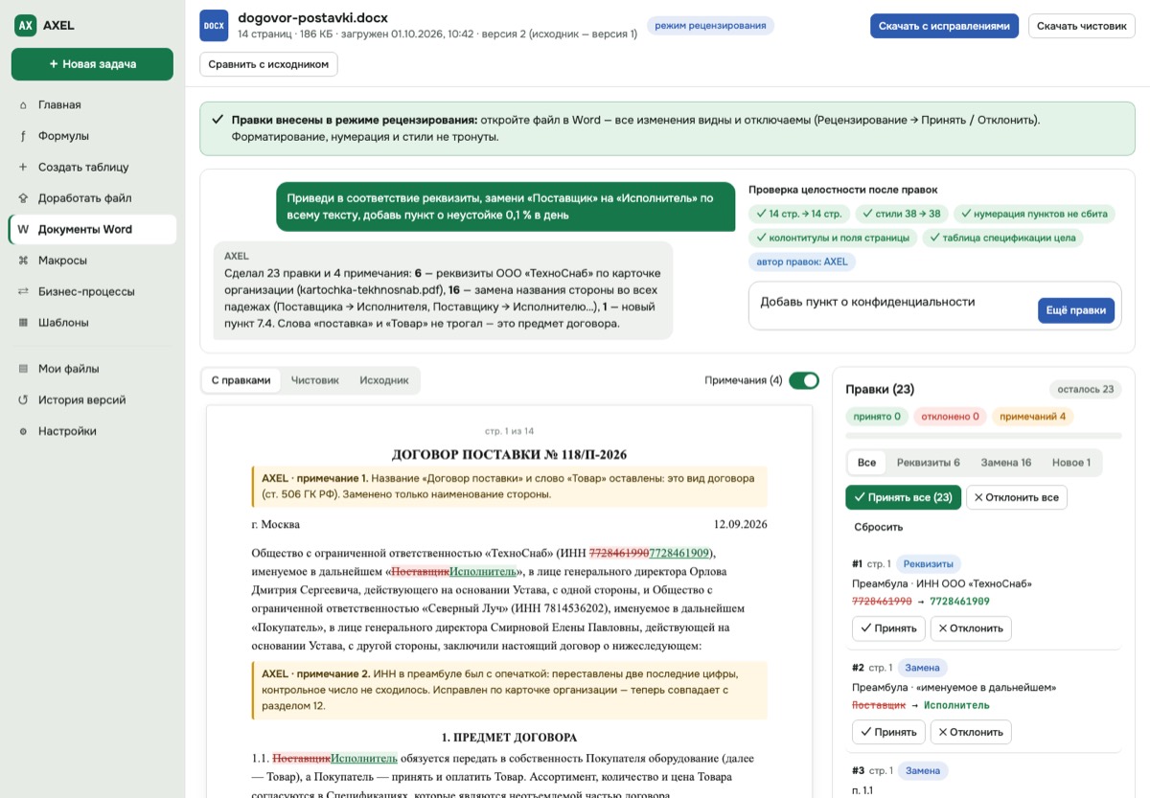
Task: Click Сравнить с исходником button
Action: [268, 64]
